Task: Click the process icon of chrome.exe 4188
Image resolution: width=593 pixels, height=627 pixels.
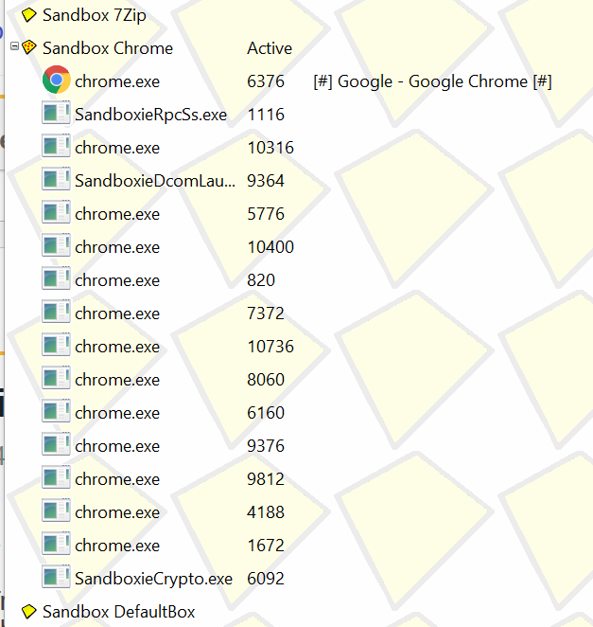Action: tap(57, 511)
